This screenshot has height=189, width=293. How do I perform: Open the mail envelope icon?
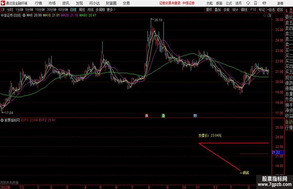click(x=264, y=3)
